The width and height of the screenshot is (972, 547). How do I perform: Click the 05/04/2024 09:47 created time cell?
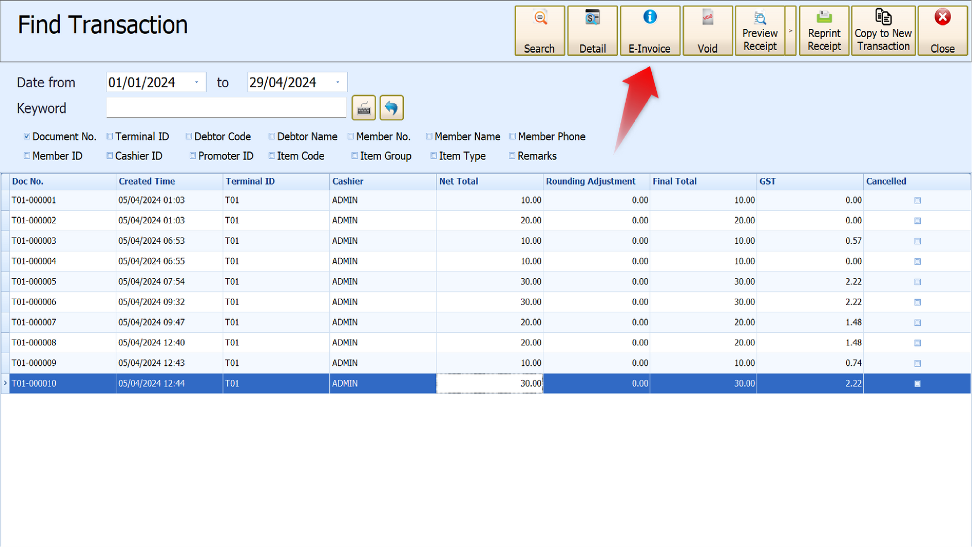coord(169,323)
